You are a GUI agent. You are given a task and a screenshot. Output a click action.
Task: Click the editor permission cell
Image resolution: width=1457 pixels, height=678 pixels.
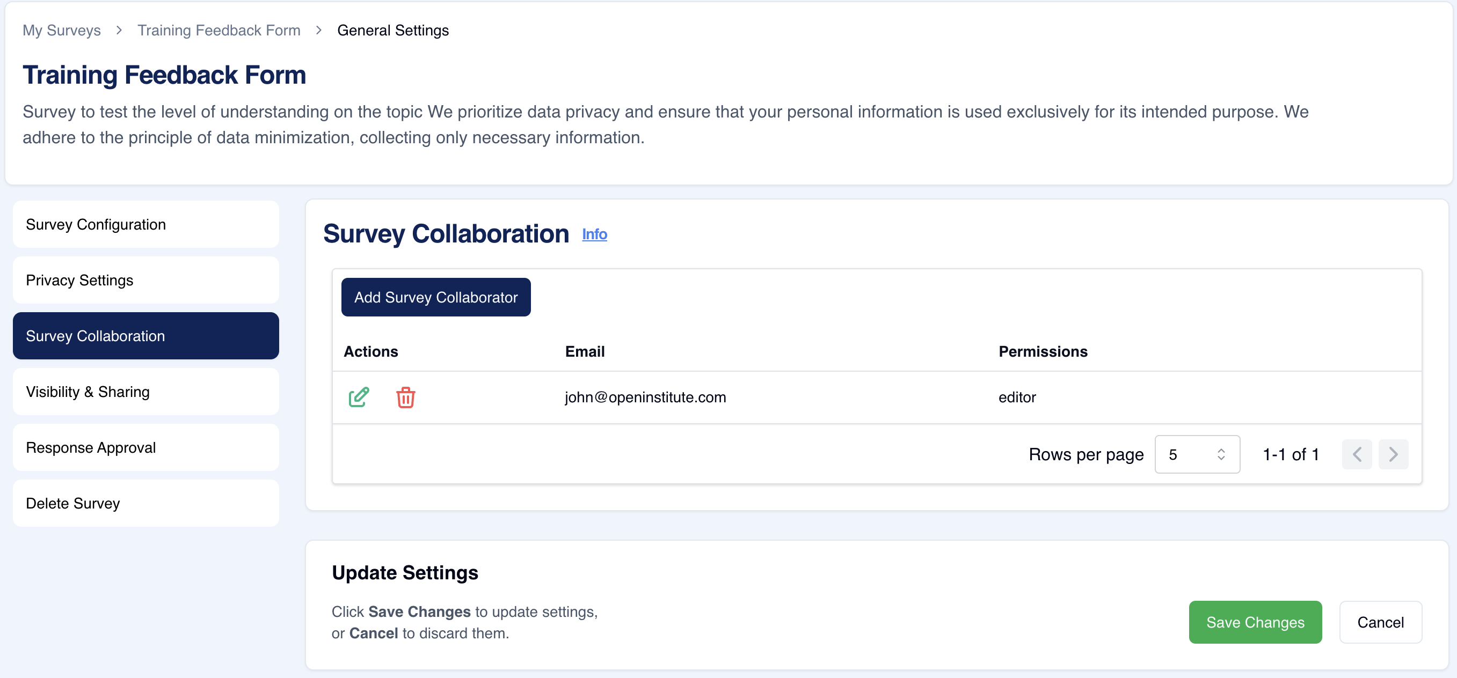click(1017, 397)
